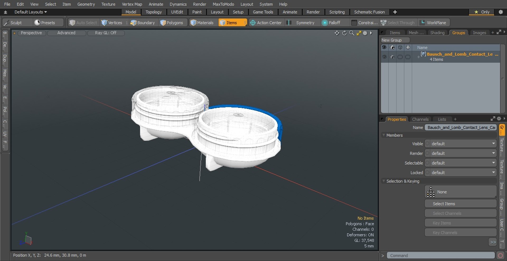Screen dimensions: 507x261
Task: Click the yellow viewport maximize icon
Action: click(x=359, y=33)
